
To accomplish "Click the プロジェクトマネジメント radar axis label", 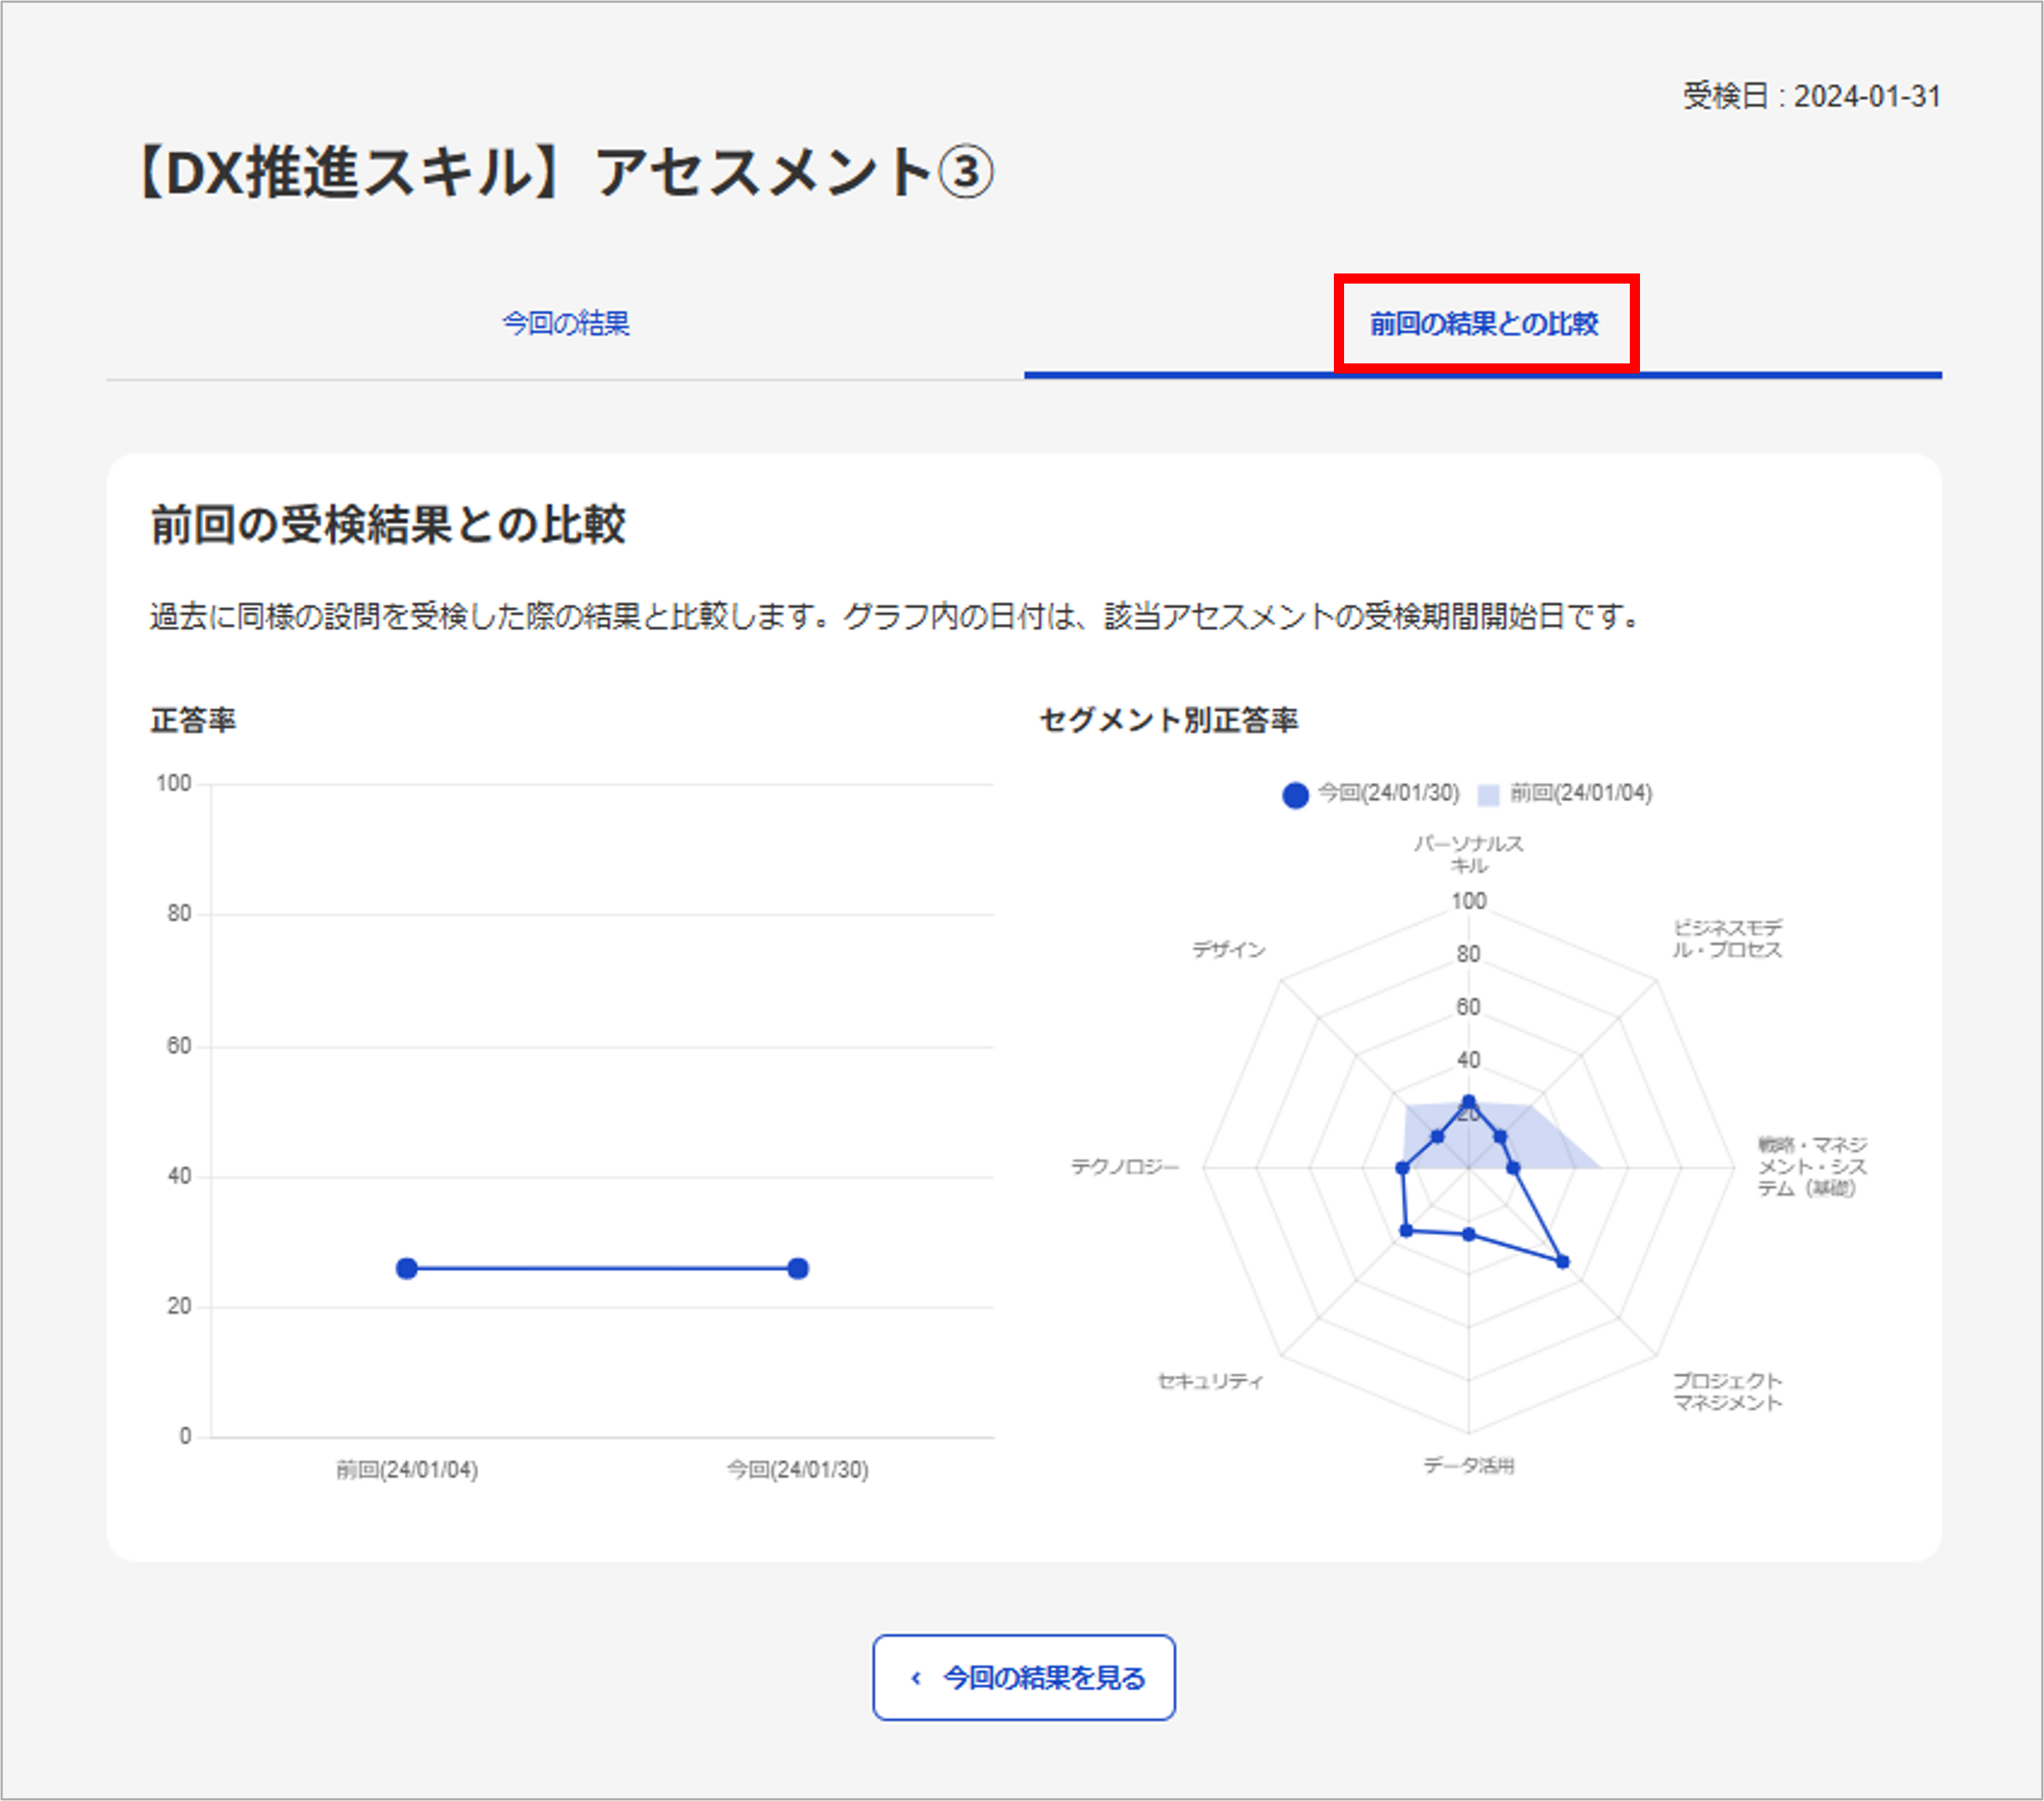I will pos(1727,1391).
